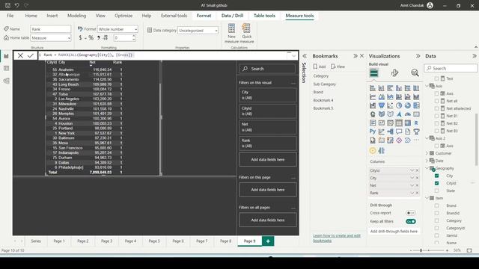Apply percentage format icon

click(91, 38)
